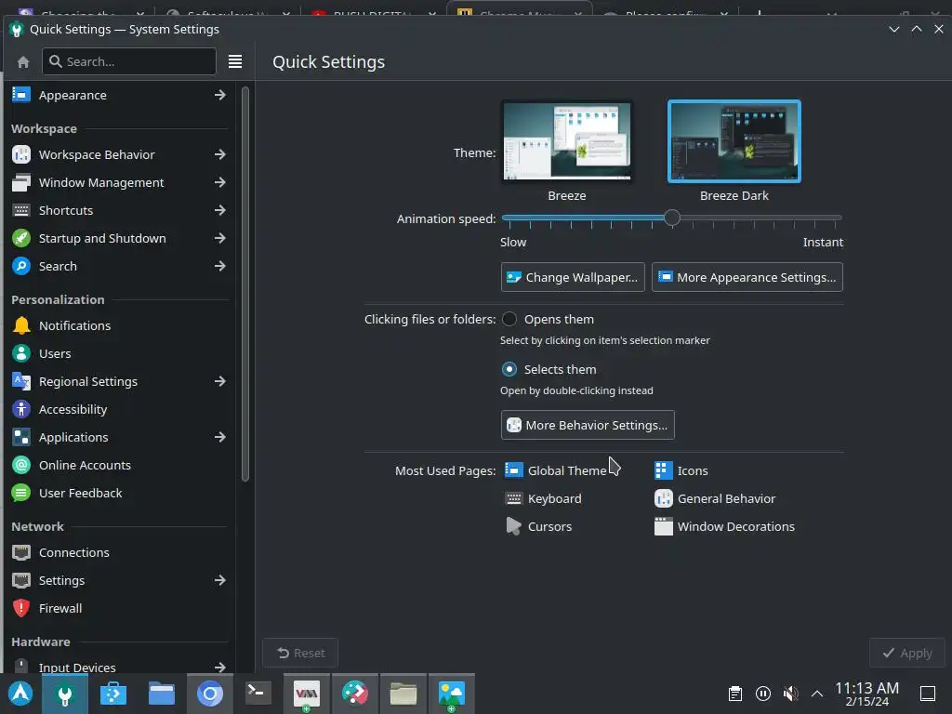Viewport: 952px width, 714px height.
Task: Select the 'Opens them' radio button
Action: (x=509, y=320)
